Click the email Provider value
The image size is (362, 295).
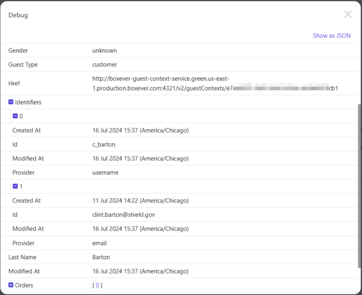pyautogui.click(x=100, y=243)
